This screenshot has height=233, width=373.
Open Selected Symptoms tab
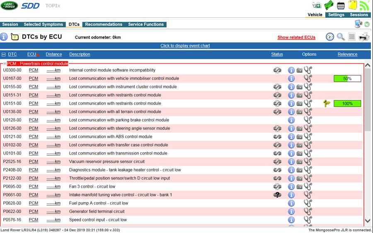point(43,25)
